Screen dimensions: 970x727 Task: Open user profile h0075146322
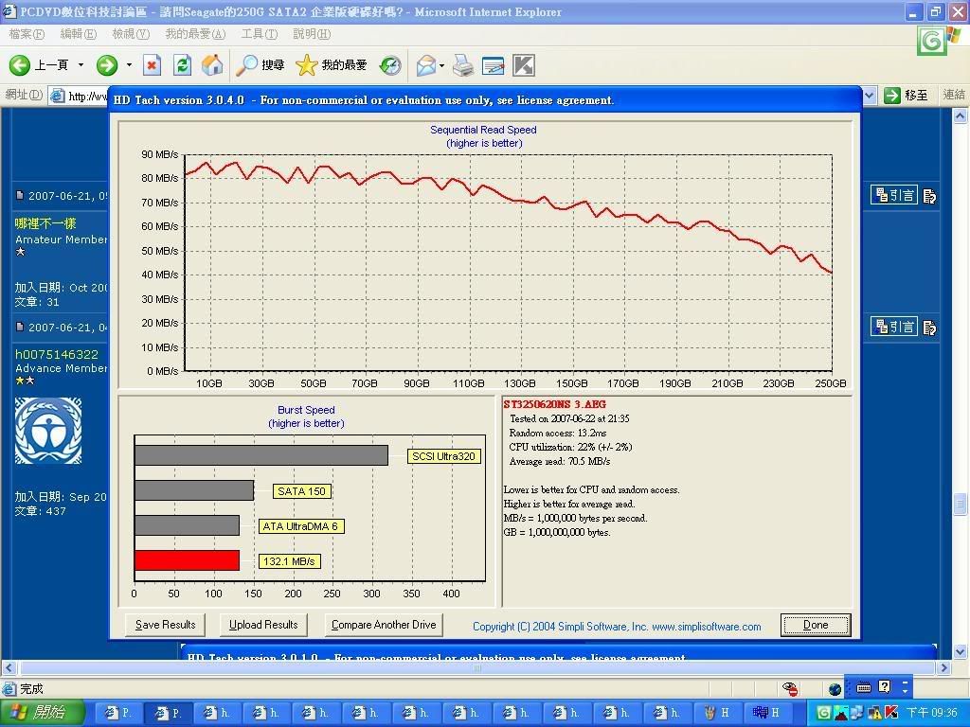[x=56, y=354]
